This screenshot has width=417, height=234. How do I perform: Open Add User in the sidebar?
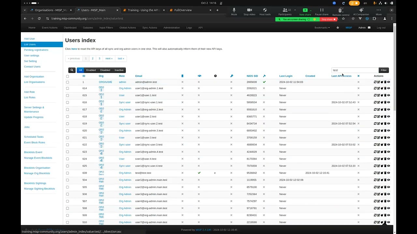pos(29,39)
